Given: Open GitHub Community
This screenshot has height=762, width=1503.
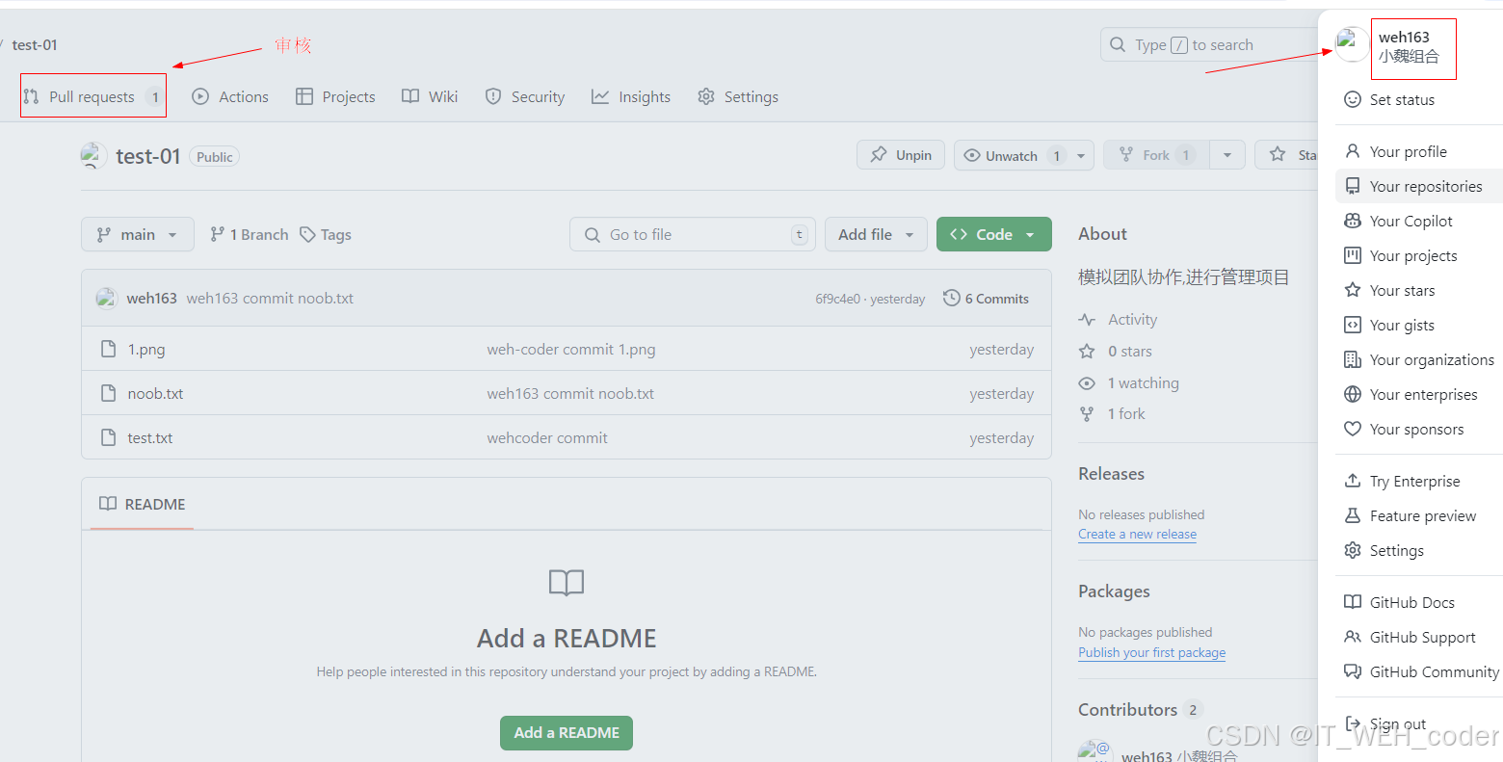Looking at the screenshot, I should coord(1419,671).
